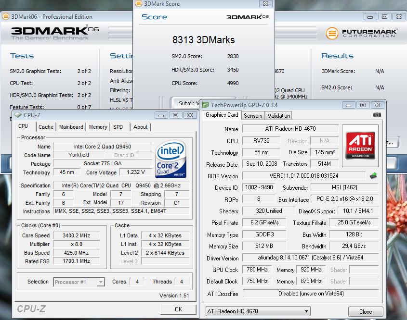Click the Subvendor MSI (1462) field

[344, 187]
